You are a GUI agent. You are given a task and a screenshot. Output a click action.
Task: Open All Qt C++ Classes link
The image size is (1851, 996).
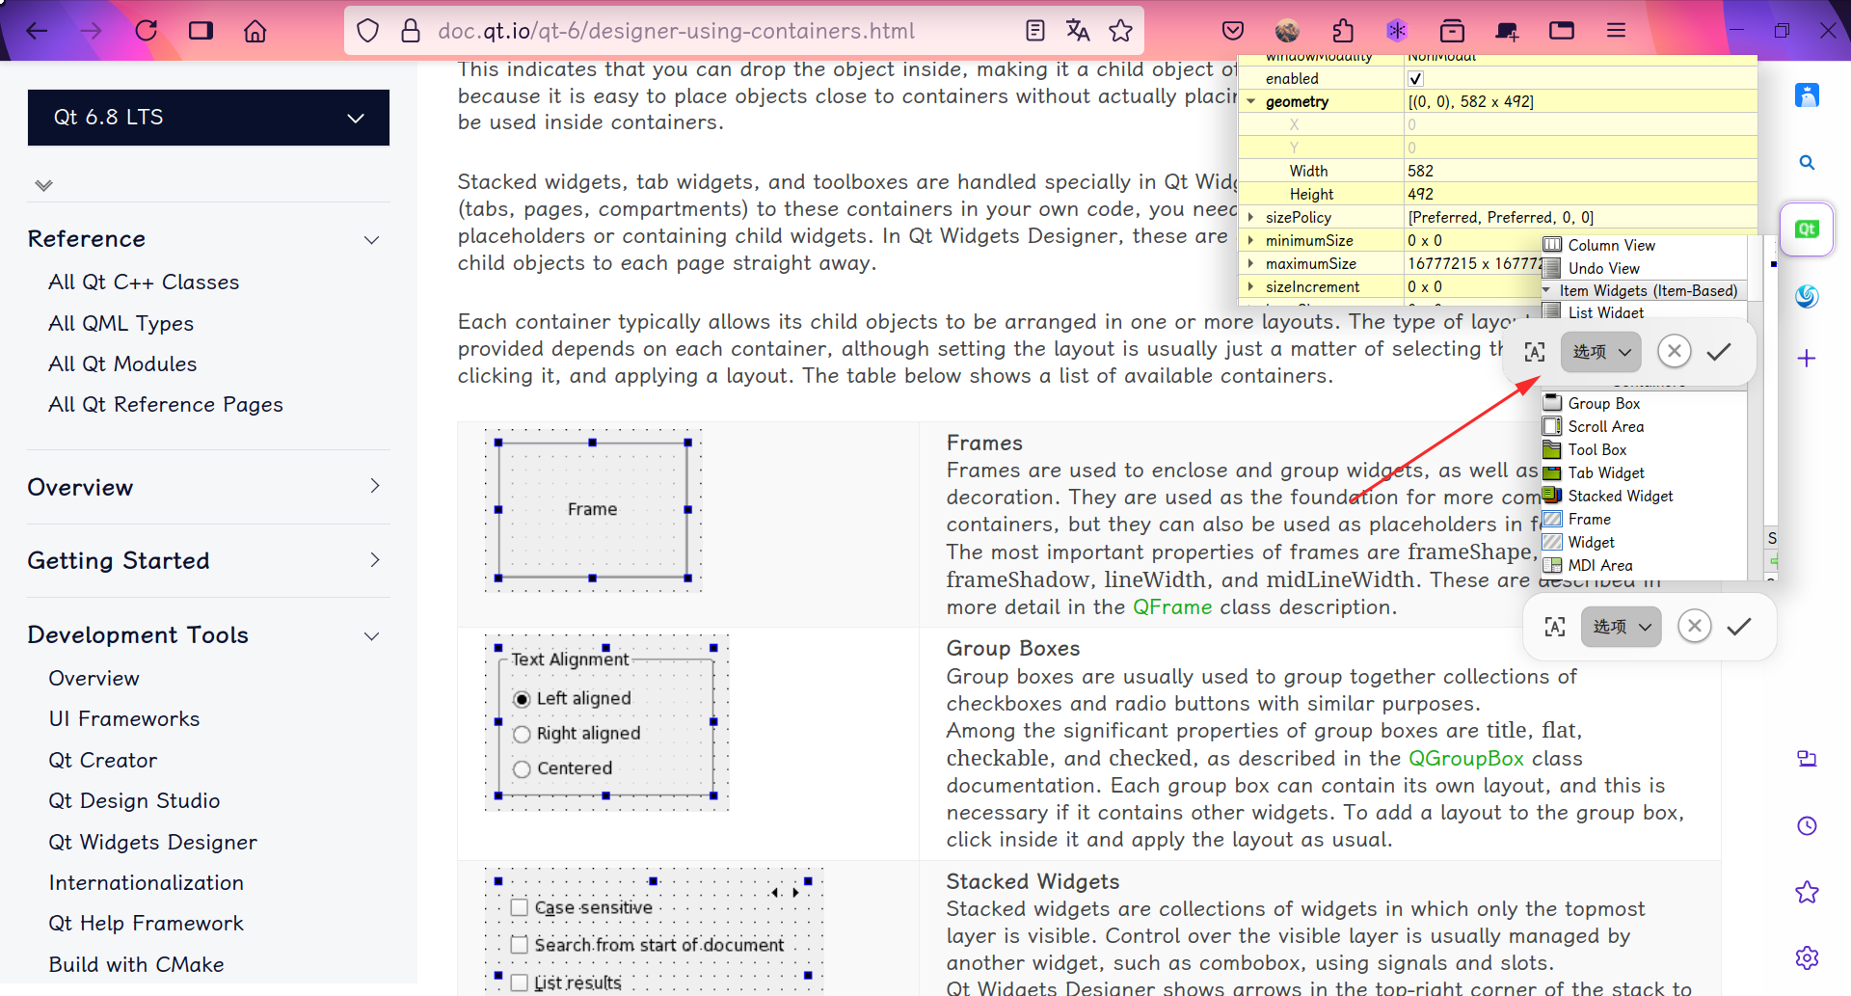pyautogui.click(x=144, y=283)
